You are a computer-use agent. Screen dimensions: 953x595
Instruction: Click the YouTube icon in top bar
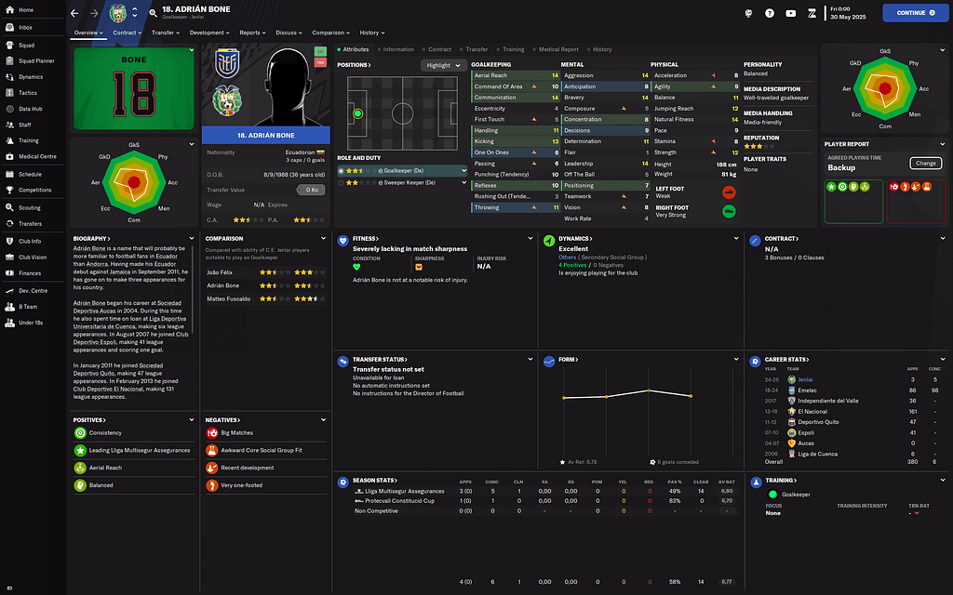pos(791,13)
